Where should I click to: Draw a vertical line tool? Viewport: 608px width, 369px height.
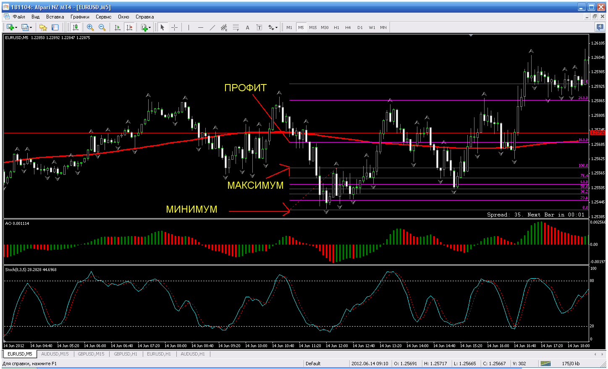[189, 27]
